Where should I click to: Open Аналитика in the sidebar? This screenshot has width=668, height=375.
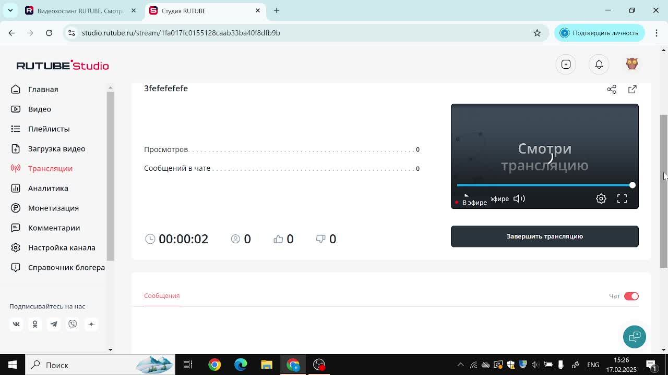point(48,188)
